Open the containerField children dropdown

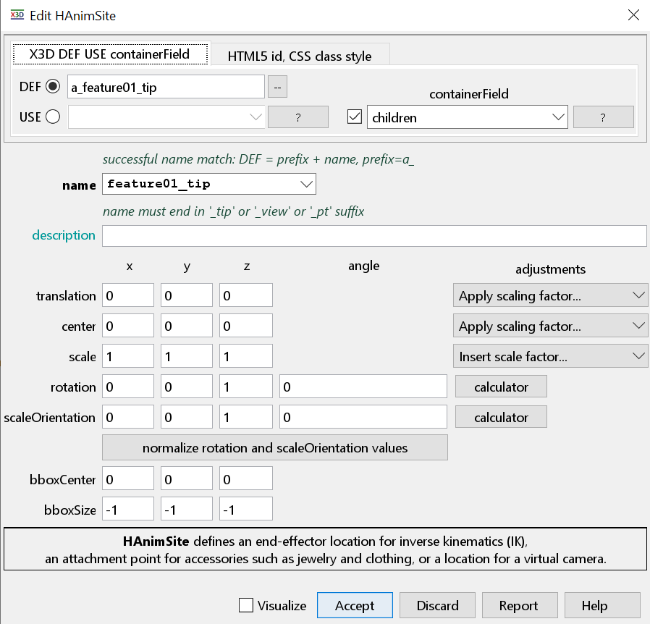coord(467,117)
